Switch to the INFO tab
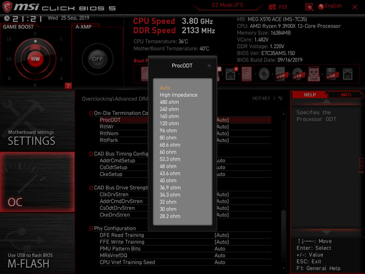 coord(346,95)
